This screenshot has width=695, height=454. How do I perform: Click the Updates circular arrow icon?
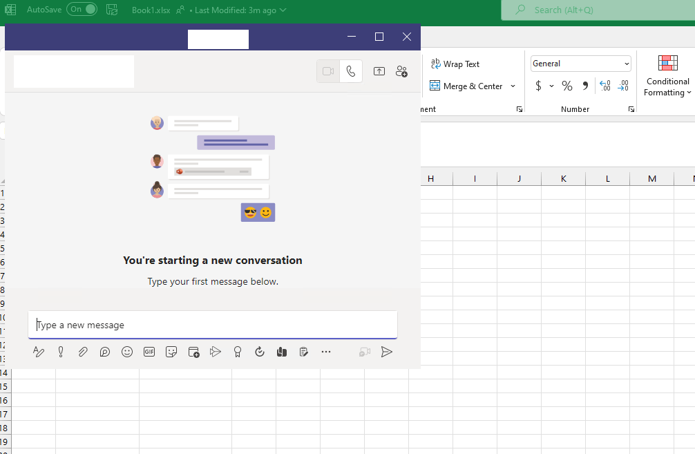260,352
